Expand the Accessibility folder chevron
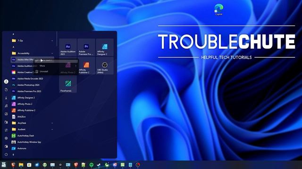This screenshot has height=169, width=302. (x=52, y=53)
